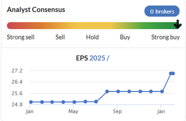Click the Strong sell label
Viewport: 186px width, 121px height.
point(21,37)
